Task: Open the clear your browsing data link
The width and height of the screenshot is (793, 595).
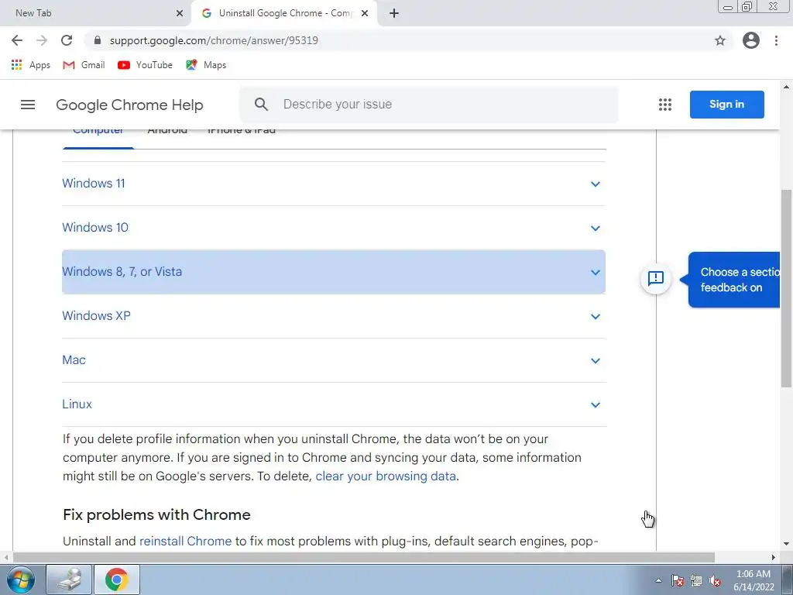Action: (386, 476)
